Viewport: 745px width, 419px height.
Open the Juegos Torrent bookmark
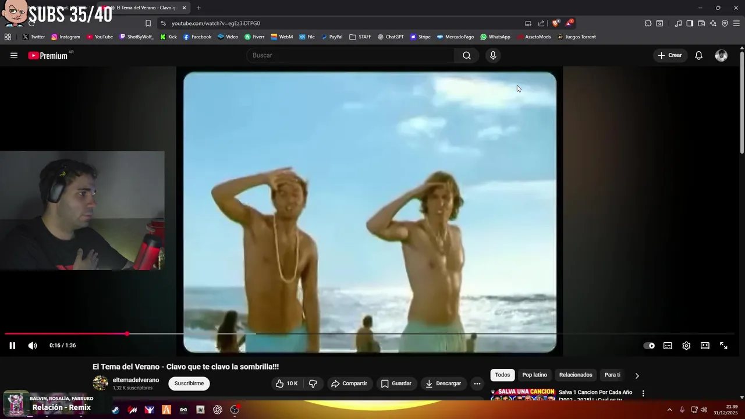coord(576,37)
